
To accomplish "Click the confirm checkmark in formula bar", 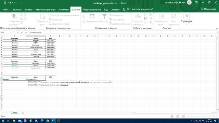I will pyautogui.click(x=22, y=32).
